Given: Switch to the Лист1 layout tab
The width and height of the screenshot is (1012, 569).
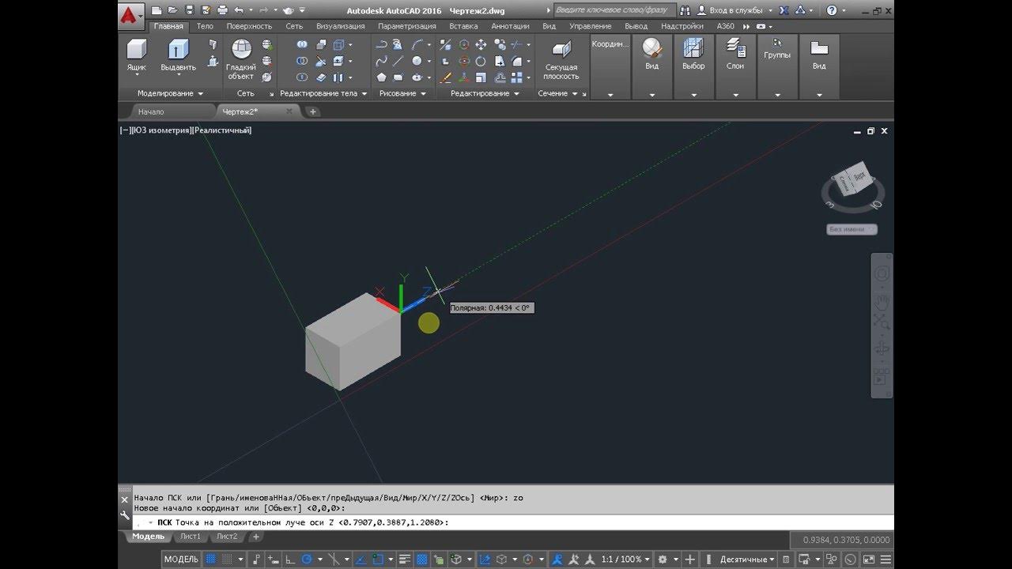Looking at the screenshot, I should click(x=191, y=537).
